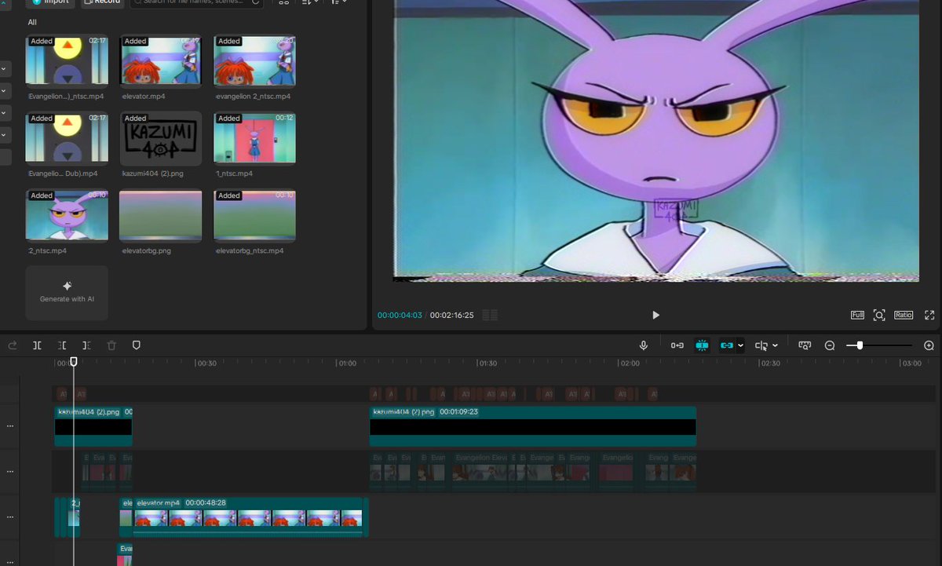Image resolution: width=942 pixels, height=566 pixels.
Task: Select the kazumi404 (2).png thumbnail
Action: pyautogui.click(x=161, y=137)
